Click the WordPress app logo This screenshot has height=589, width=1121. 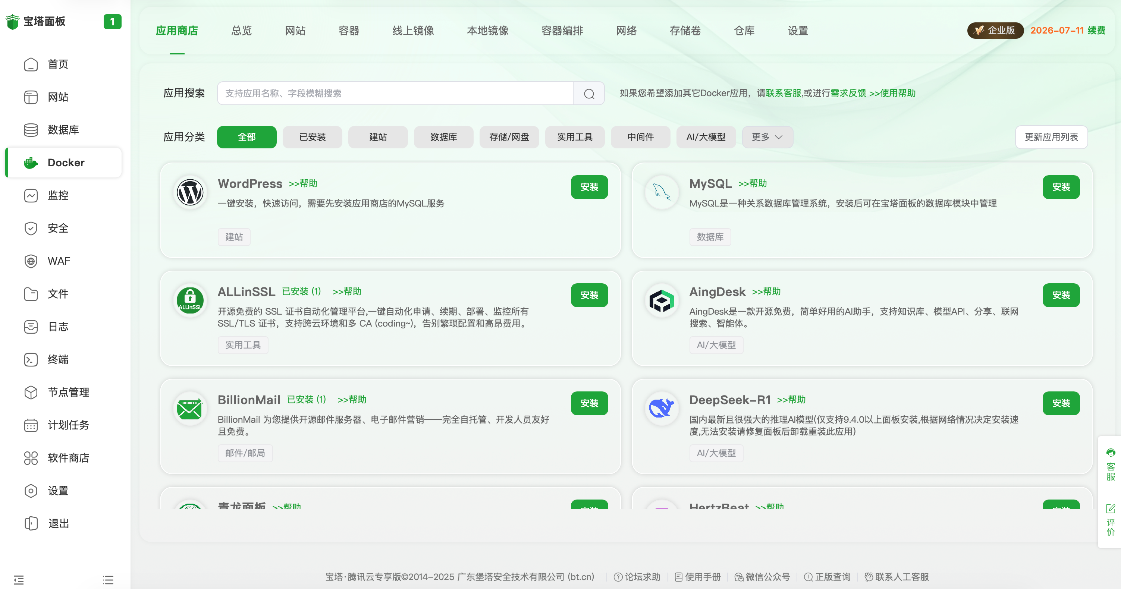coord(190,192)
